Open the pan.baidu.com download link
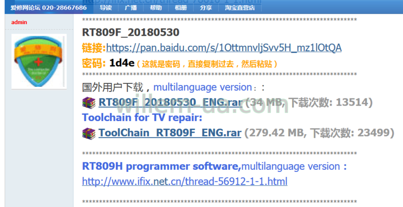This screenshot has height=207, width=403. (224, 48)
